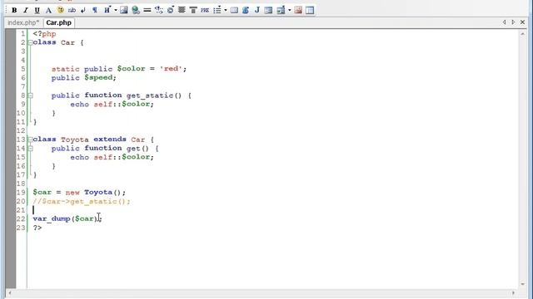Close the current tab with the X button
This screenshot has height=299, width=533.
click(522, 22)
